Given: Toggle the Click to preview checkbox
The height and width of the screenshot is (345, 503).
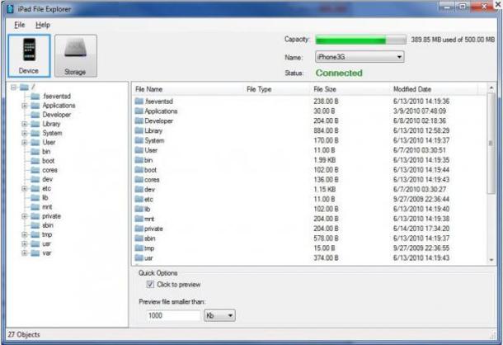Looking at the screenshot, I should (150, 284).
